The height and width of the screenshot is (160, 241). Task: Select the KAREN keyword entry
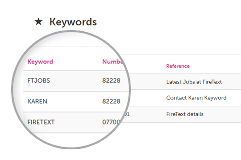(x=37, y=101)
